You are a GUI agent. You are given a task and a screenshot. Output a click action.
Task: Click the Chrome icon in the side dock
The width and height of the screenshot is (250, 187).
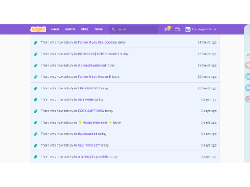(x=248, y=99)
